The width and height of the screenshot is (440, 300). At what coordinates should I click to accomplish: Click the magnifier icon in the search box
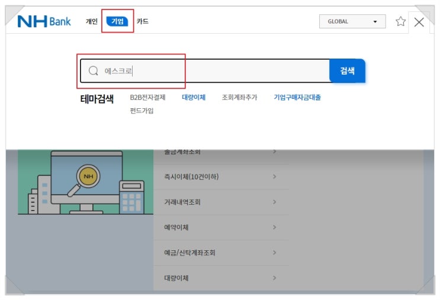[93, 70]
